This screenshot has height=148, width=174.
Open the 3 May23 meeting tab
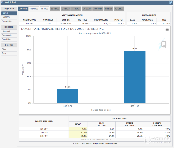[x=65, y=9]
